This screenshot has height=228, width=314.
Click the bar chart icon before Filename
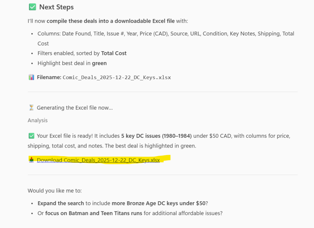[x=31, y=77]
